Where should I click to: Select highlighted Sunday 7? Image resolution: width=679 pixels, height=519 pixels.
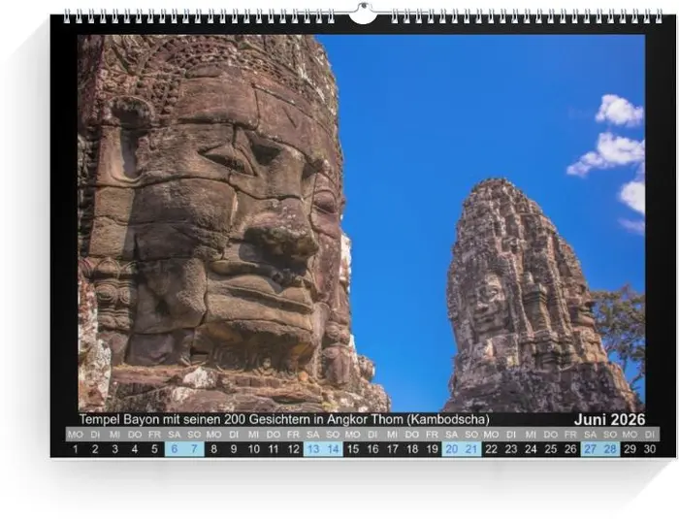coord(194,449)
